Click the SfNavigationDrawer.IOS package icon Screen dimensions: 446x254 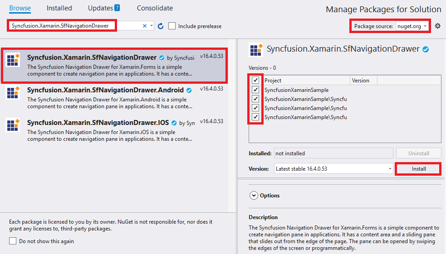13,125
